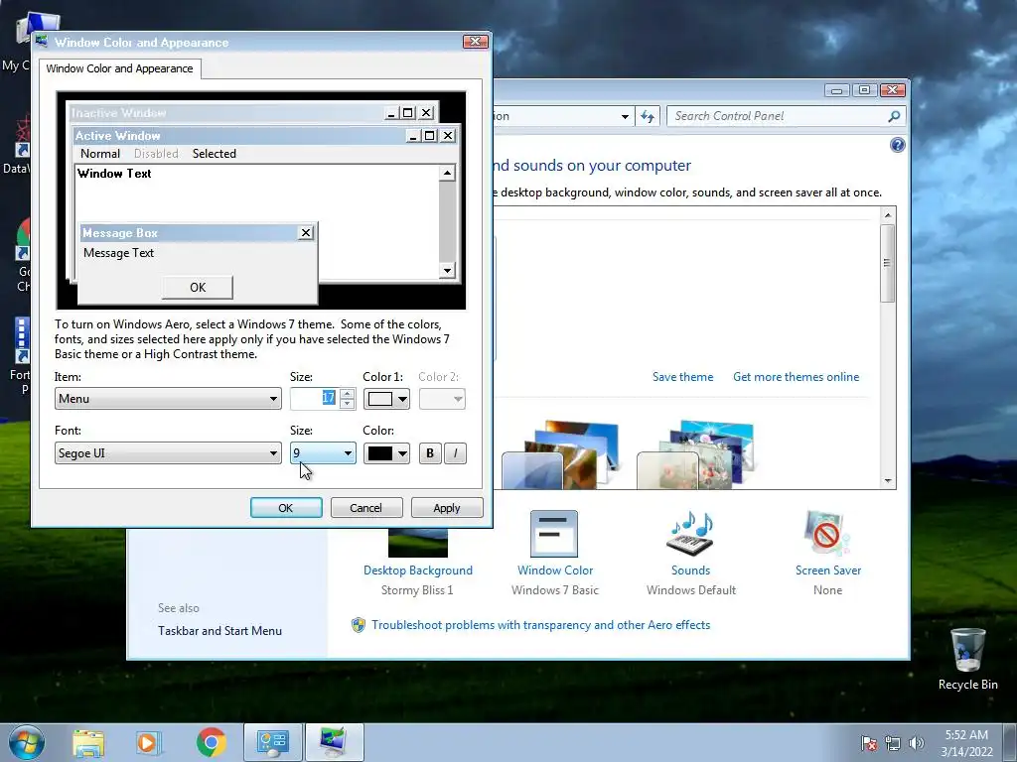Toggle the Italic font button
The width and height of the screenshot is (1017, 762).
[455, 452]
